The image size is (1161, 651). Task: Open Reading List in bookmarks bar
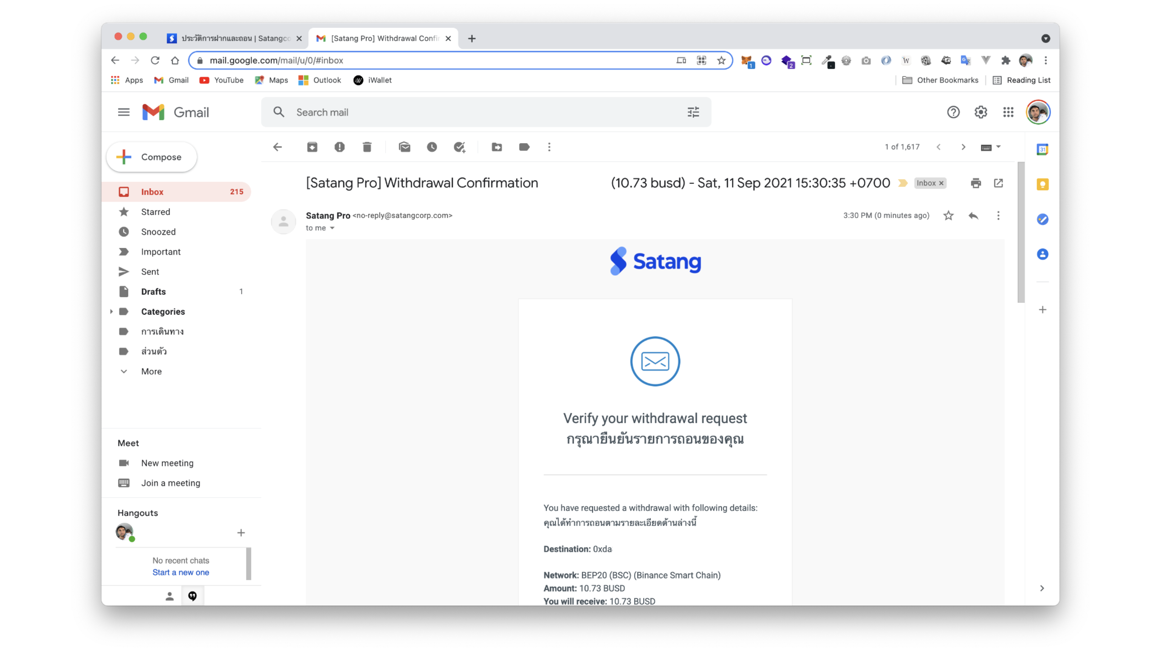click(1022, 80)
